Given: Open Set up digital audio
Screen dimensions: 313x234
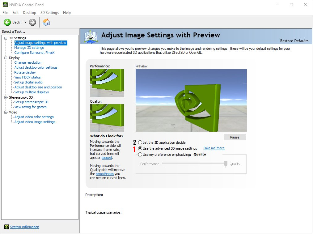Looking at the screenshot, I should [x=28, y=82].
